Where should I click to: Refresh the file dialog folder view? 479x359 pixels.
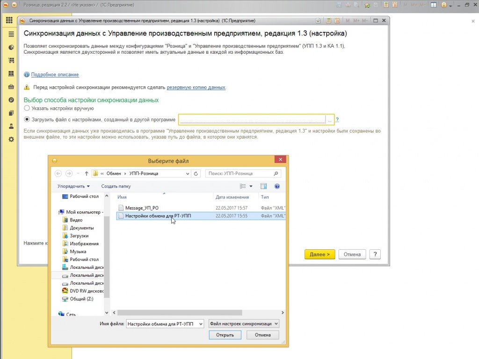pos(196,174)
